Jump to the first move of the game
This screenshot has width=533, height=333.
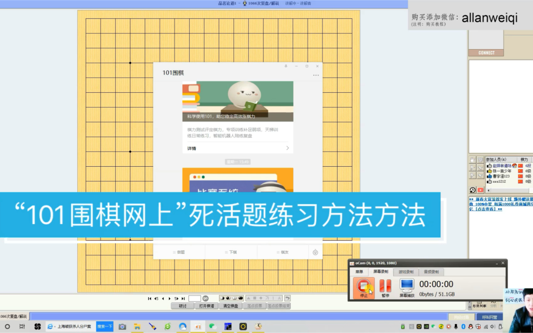pos(149,298)
